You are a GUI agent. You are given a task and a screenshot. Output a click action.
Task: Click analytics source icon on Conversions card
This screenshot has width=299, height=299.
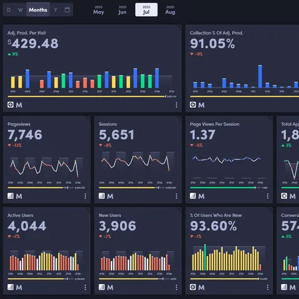tap(284, 287)
